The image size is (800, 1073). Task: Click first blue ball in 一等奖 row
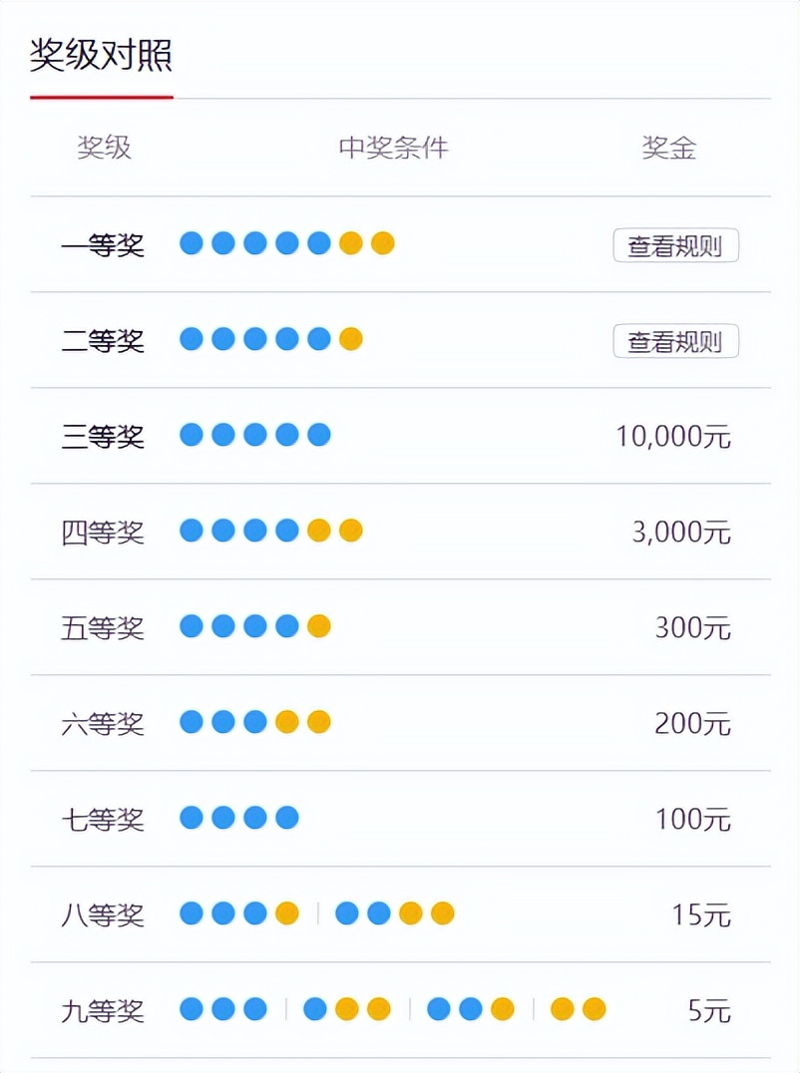click(192, 243)
